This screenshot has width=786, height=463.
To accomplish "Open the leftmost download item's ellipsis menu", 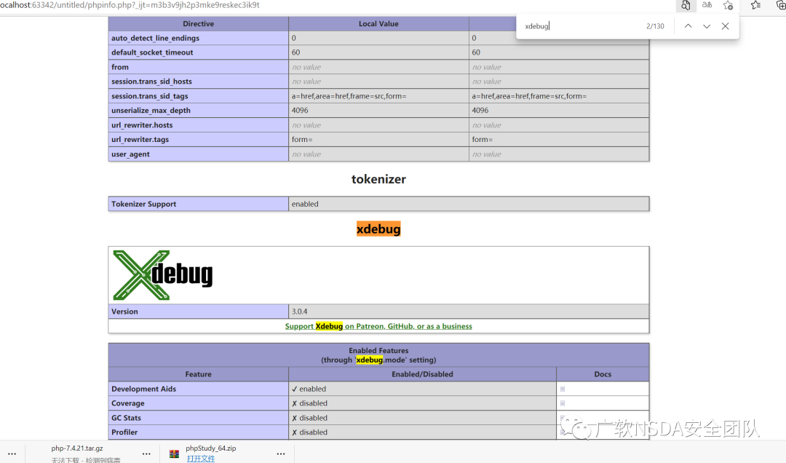I will [12, 454].
